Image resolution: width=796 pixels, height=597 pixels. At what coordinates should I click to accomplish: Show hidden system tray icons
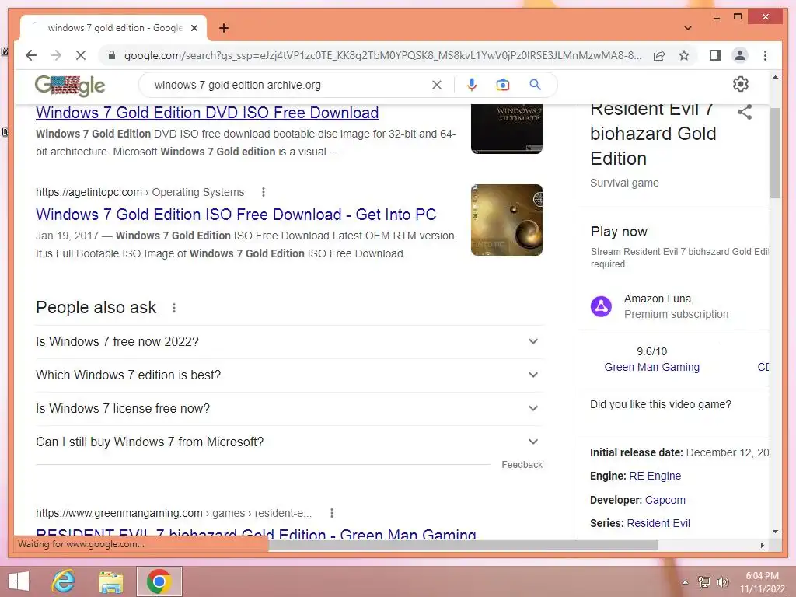pos(685,582)
